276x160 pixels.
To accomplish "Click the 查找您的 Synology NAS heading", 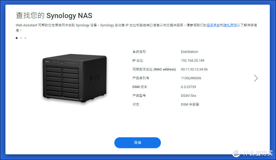I will tap(54, 15).
